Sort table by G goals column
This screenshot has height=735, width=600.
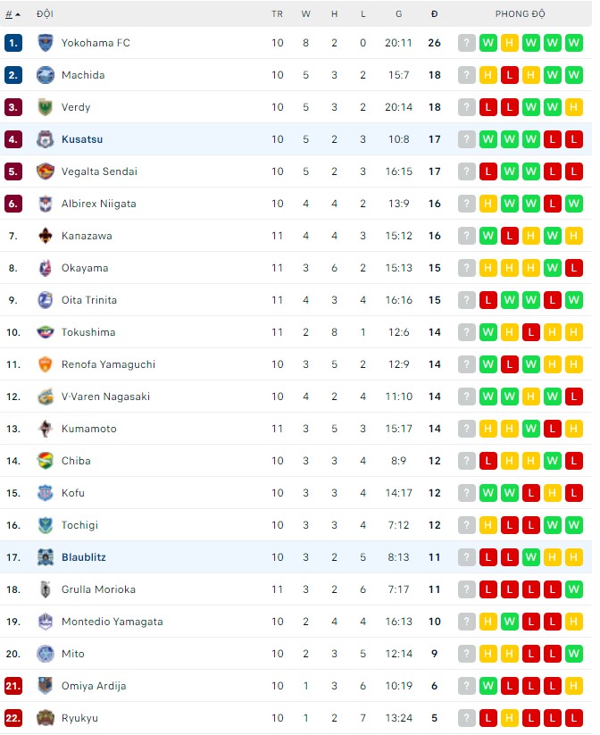click(x=398, y=14)
